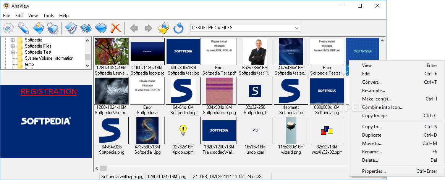Choose View in the context menu
445x180 pixels.
(396, 65)
